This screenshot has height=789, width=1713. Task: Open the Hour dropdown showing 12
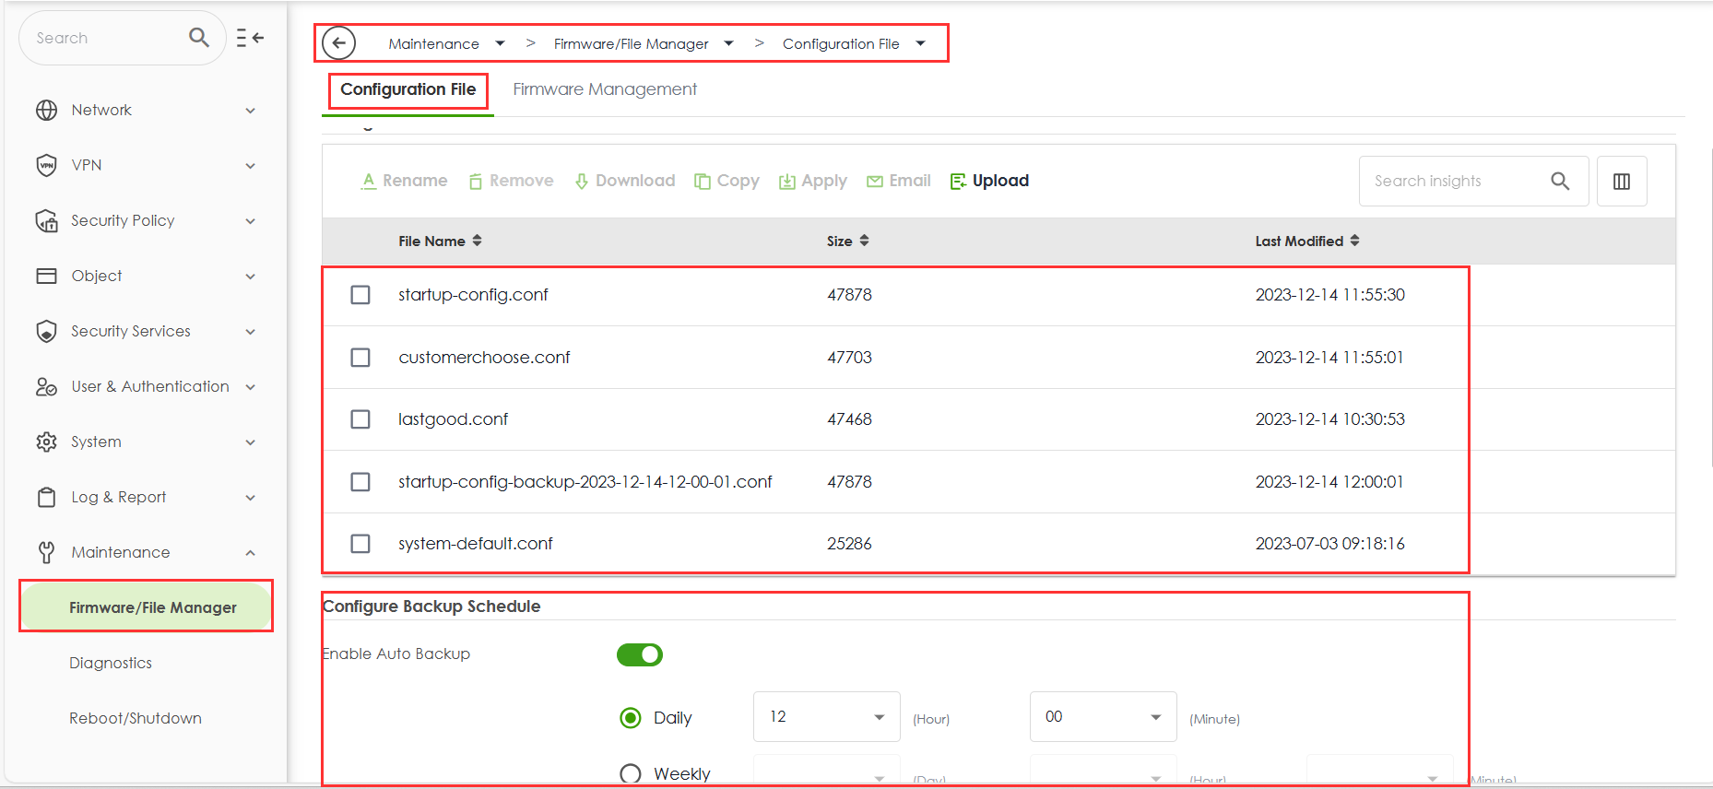(x=826, y=717)
